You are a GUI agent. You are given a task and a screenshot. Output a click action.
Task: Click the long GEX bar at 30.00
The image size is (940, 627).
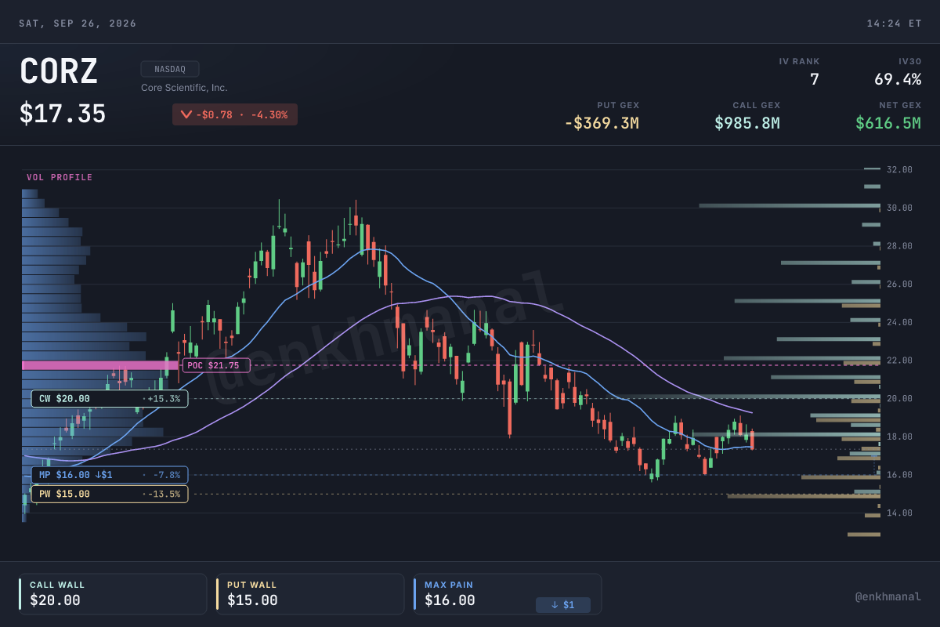click(790, 205)
